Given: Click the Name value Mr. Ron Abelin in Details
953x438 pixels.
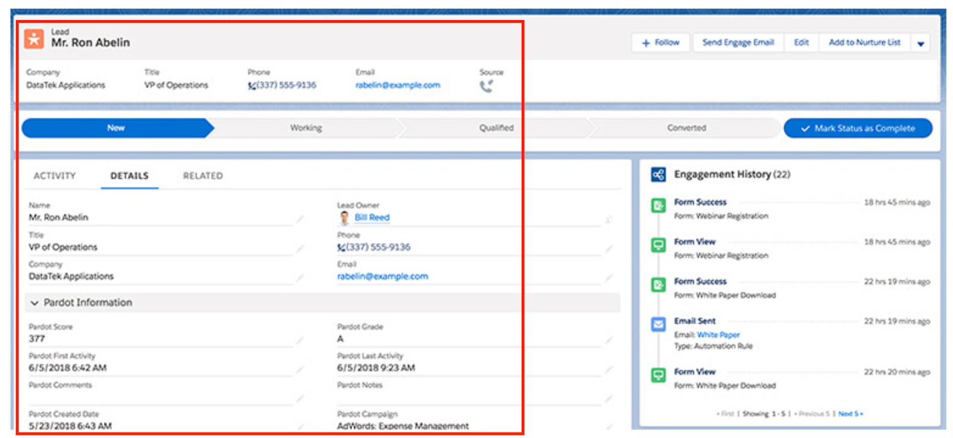Looking at the screenshot, I should click(x=58, y=218).
